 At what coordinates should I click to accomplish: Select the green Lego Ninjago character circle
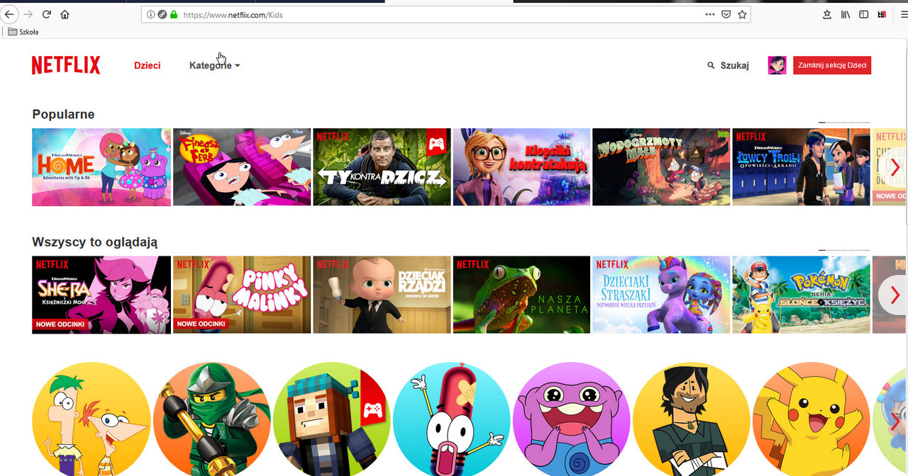click(x=211, y=419)
